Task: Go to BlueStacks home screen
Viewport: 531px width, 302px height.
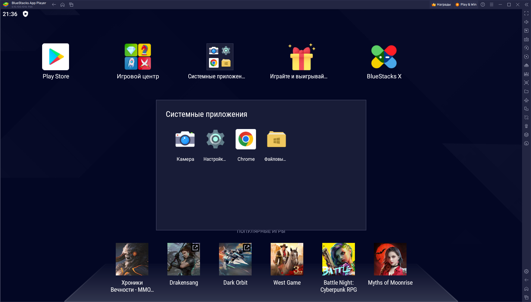Action: coord(62,4)
